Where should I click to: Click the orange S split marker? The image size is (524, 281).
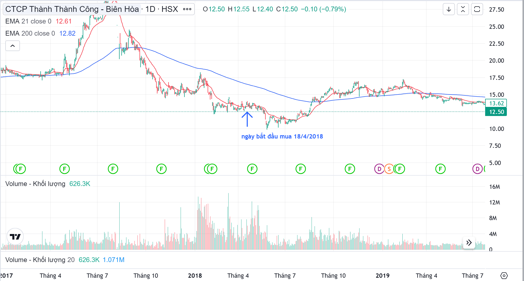click(x=389, y=169)
